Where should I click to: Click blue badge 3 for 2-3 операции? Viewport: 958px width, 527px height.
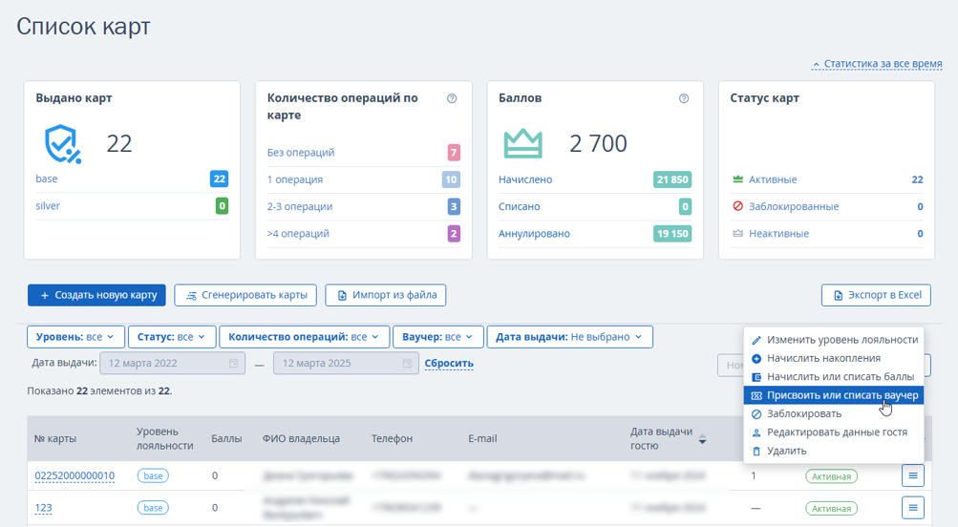[454, 206]
